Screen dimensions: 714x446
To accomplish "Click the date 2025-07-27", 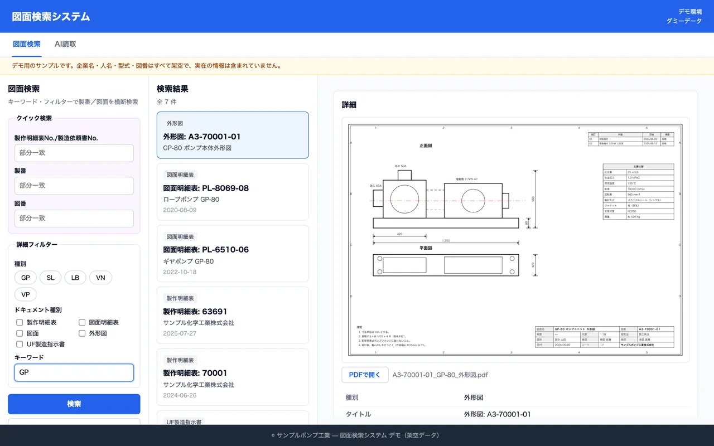I will tap(180, 333).
